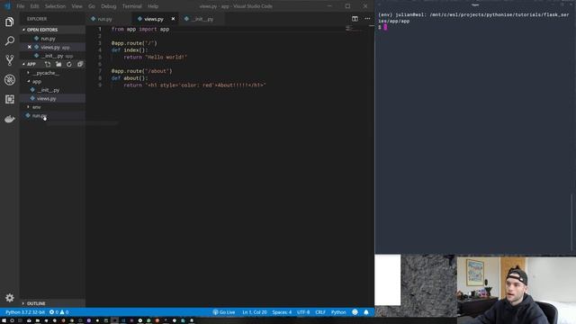This screenshot has width=576, height=324.
Task: Click the Task View icon on taskbar
Action: (x=20, y=320)
